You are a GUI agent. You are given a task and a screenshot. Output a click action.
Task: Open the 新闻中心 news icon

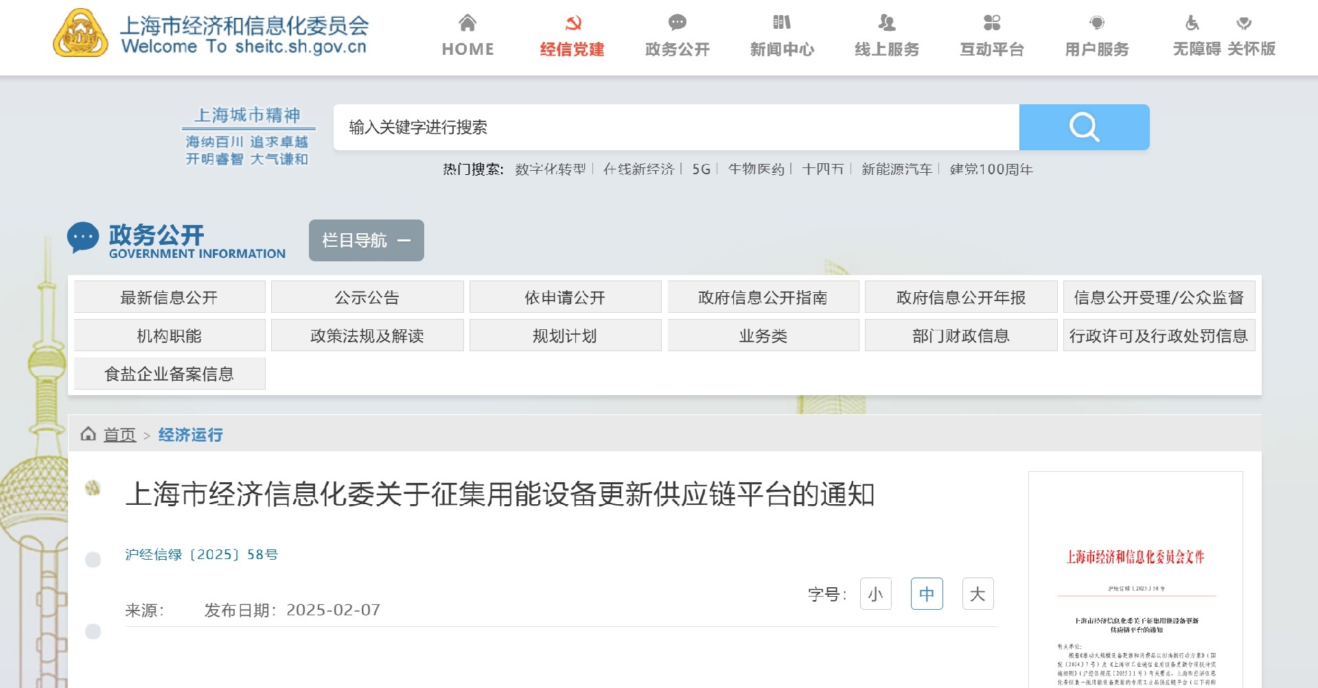click(x=782, y=23)
